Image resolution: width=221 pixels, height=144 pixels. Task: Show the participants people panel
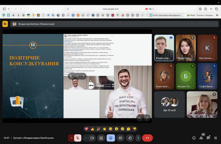[x=201, y=138]
